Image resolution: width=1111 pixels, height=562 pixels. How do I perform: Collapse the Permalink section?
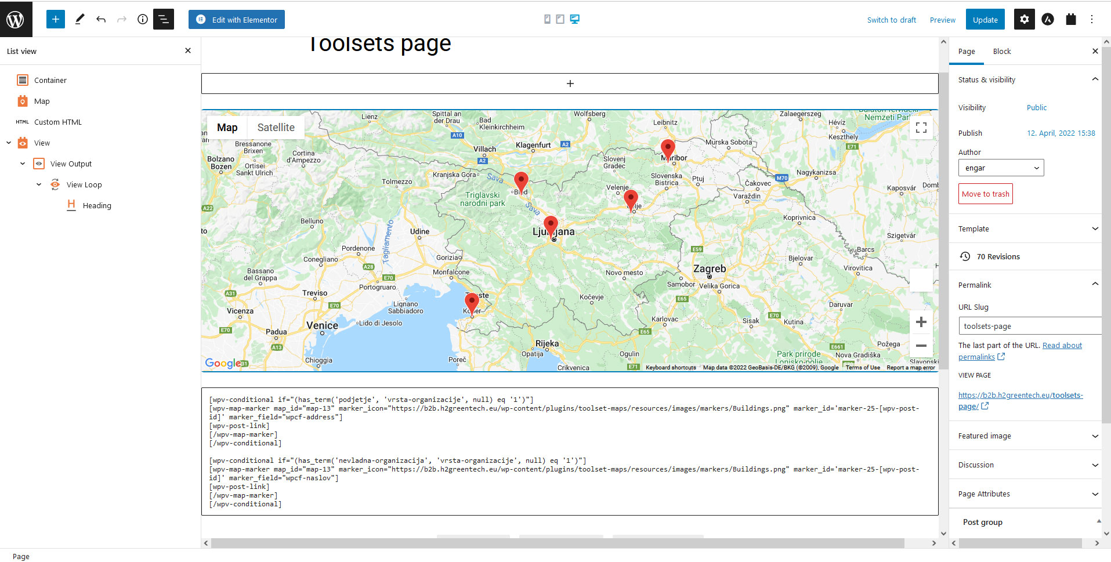click(x=1025, y=285)
